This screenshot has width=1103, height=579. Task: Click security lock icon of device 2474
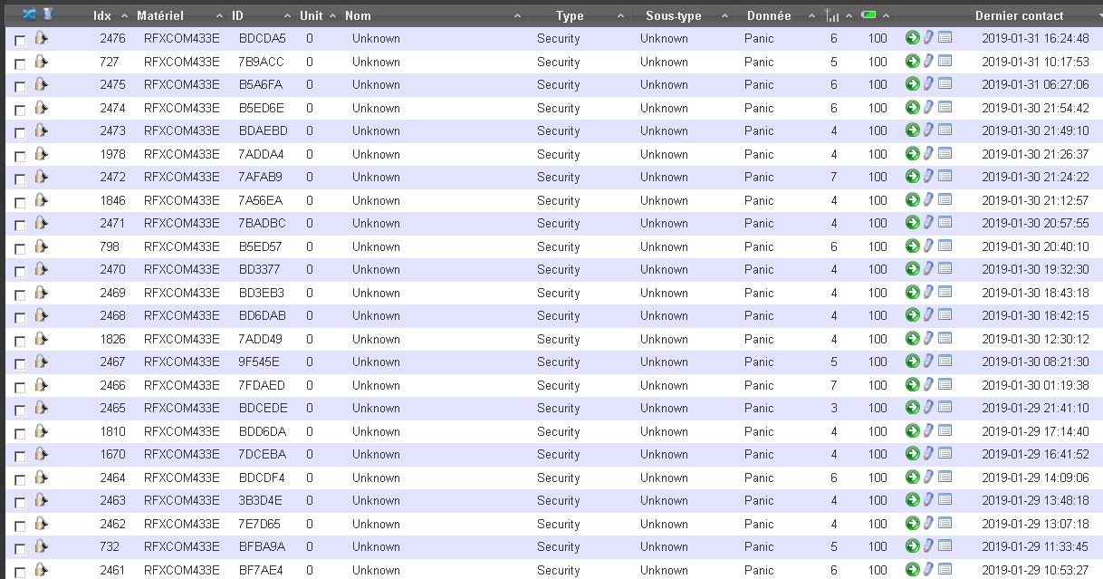click(41, 108)
